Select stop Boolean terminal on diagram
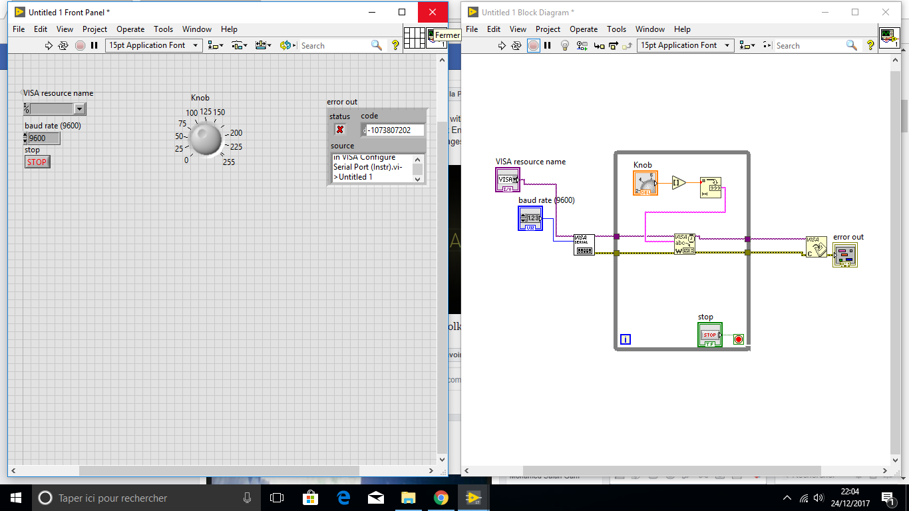This screenshot has width=909, height=511. (709, 335)
